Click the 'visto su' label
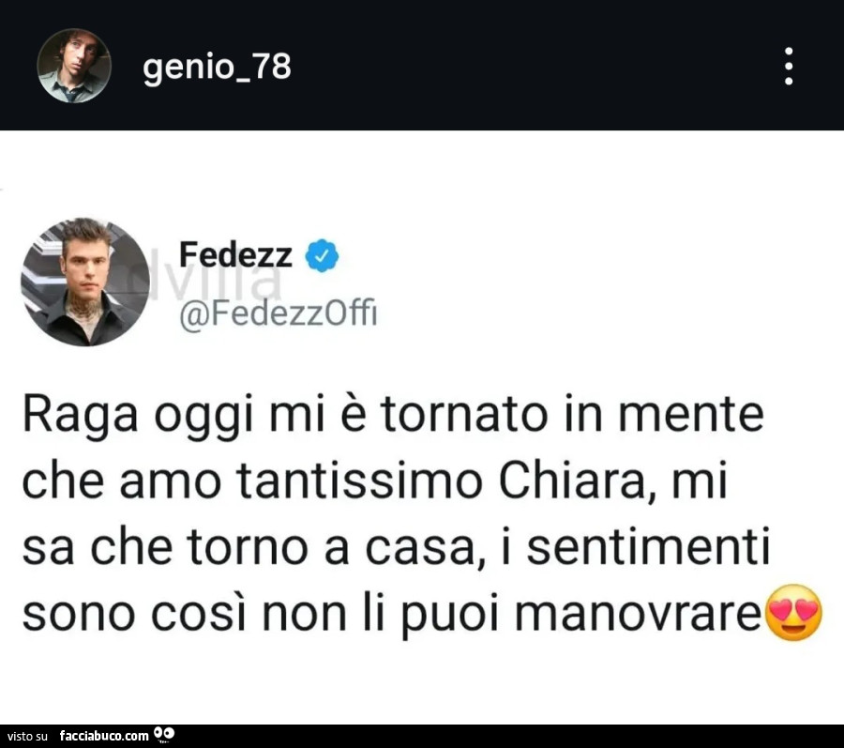 (x=27, y=736)
